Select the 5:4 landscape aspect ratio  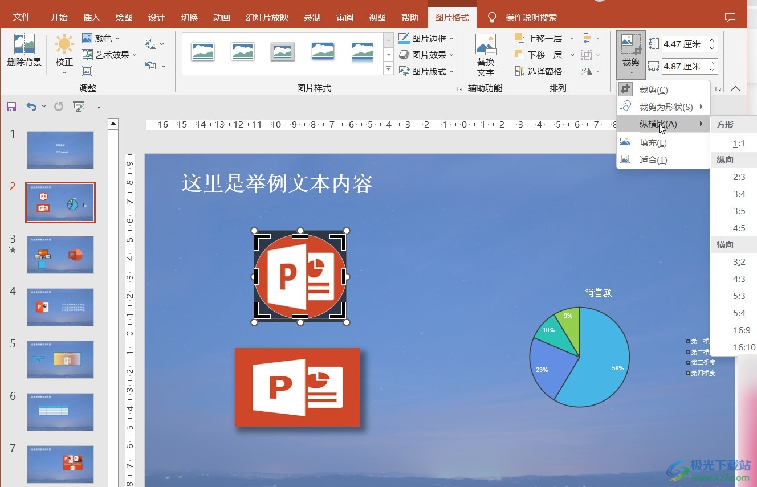739,313
